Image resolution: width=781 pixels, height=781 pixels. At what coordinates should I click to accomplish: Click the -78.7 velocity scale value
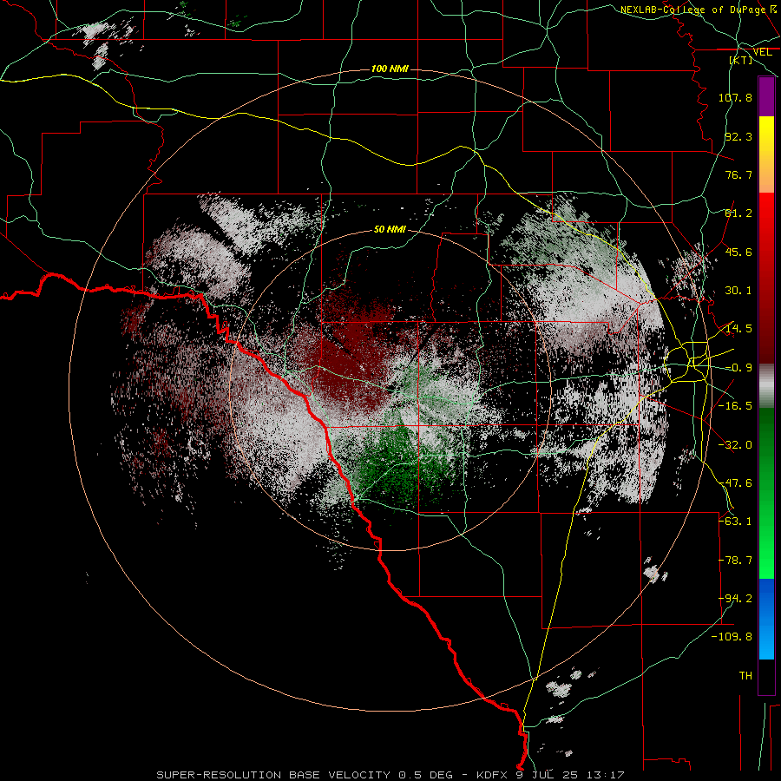pyautogui.click(x=735, y=561)
